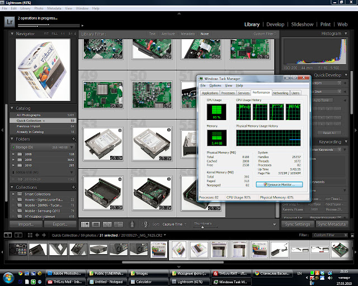Open Resource Monitor from Task Manager

coord(279,184)
